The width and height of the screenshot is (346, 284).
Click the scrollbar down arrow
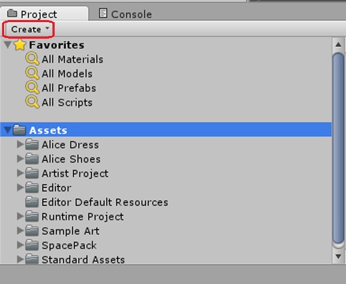(338, 256)
